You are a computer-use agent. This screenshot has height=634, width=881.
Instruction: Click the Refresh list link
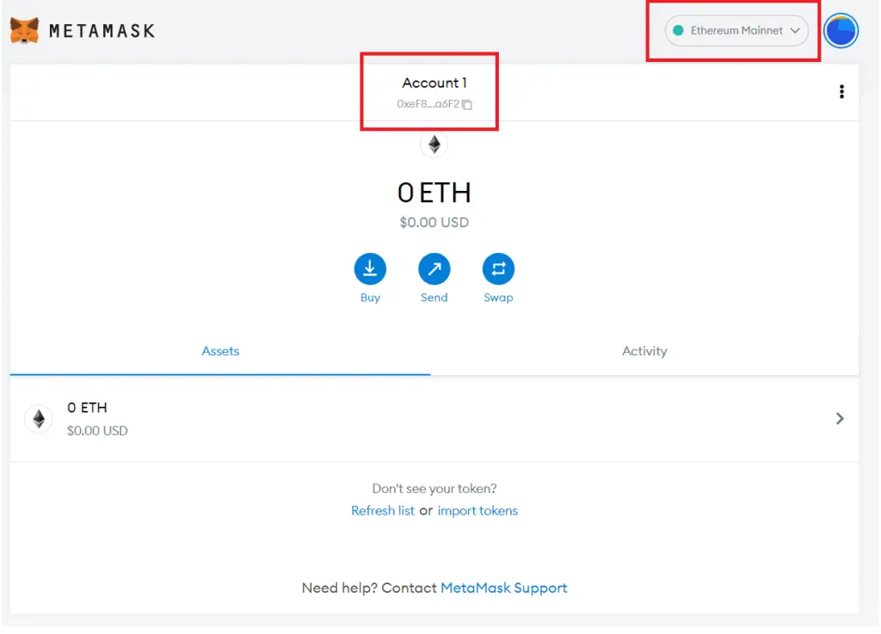[383, 511]
